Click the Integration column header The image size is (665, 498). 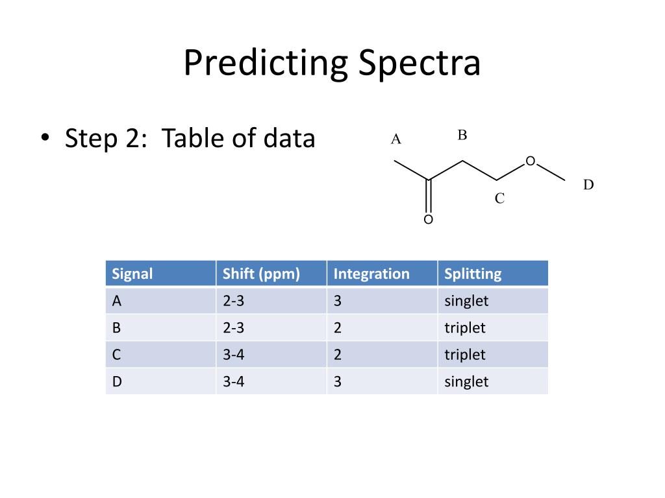pyautogui.click(x=382, y=273)
